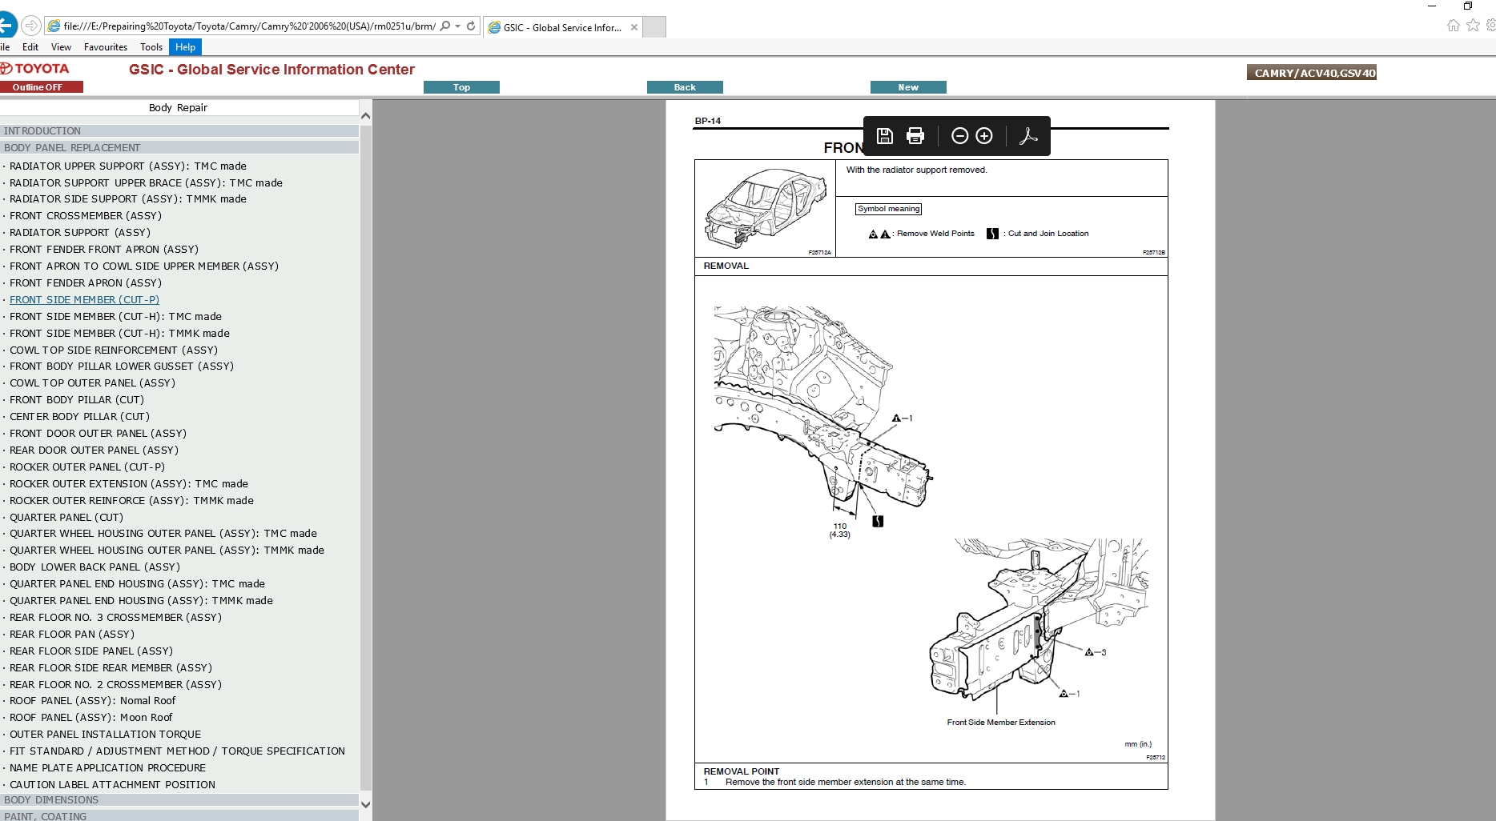This screenshot has width=1496, height=821.
Task: Open FRONT BODY PILLAR LOWER GUSSET (ASSY)
Action: (122, 366)
